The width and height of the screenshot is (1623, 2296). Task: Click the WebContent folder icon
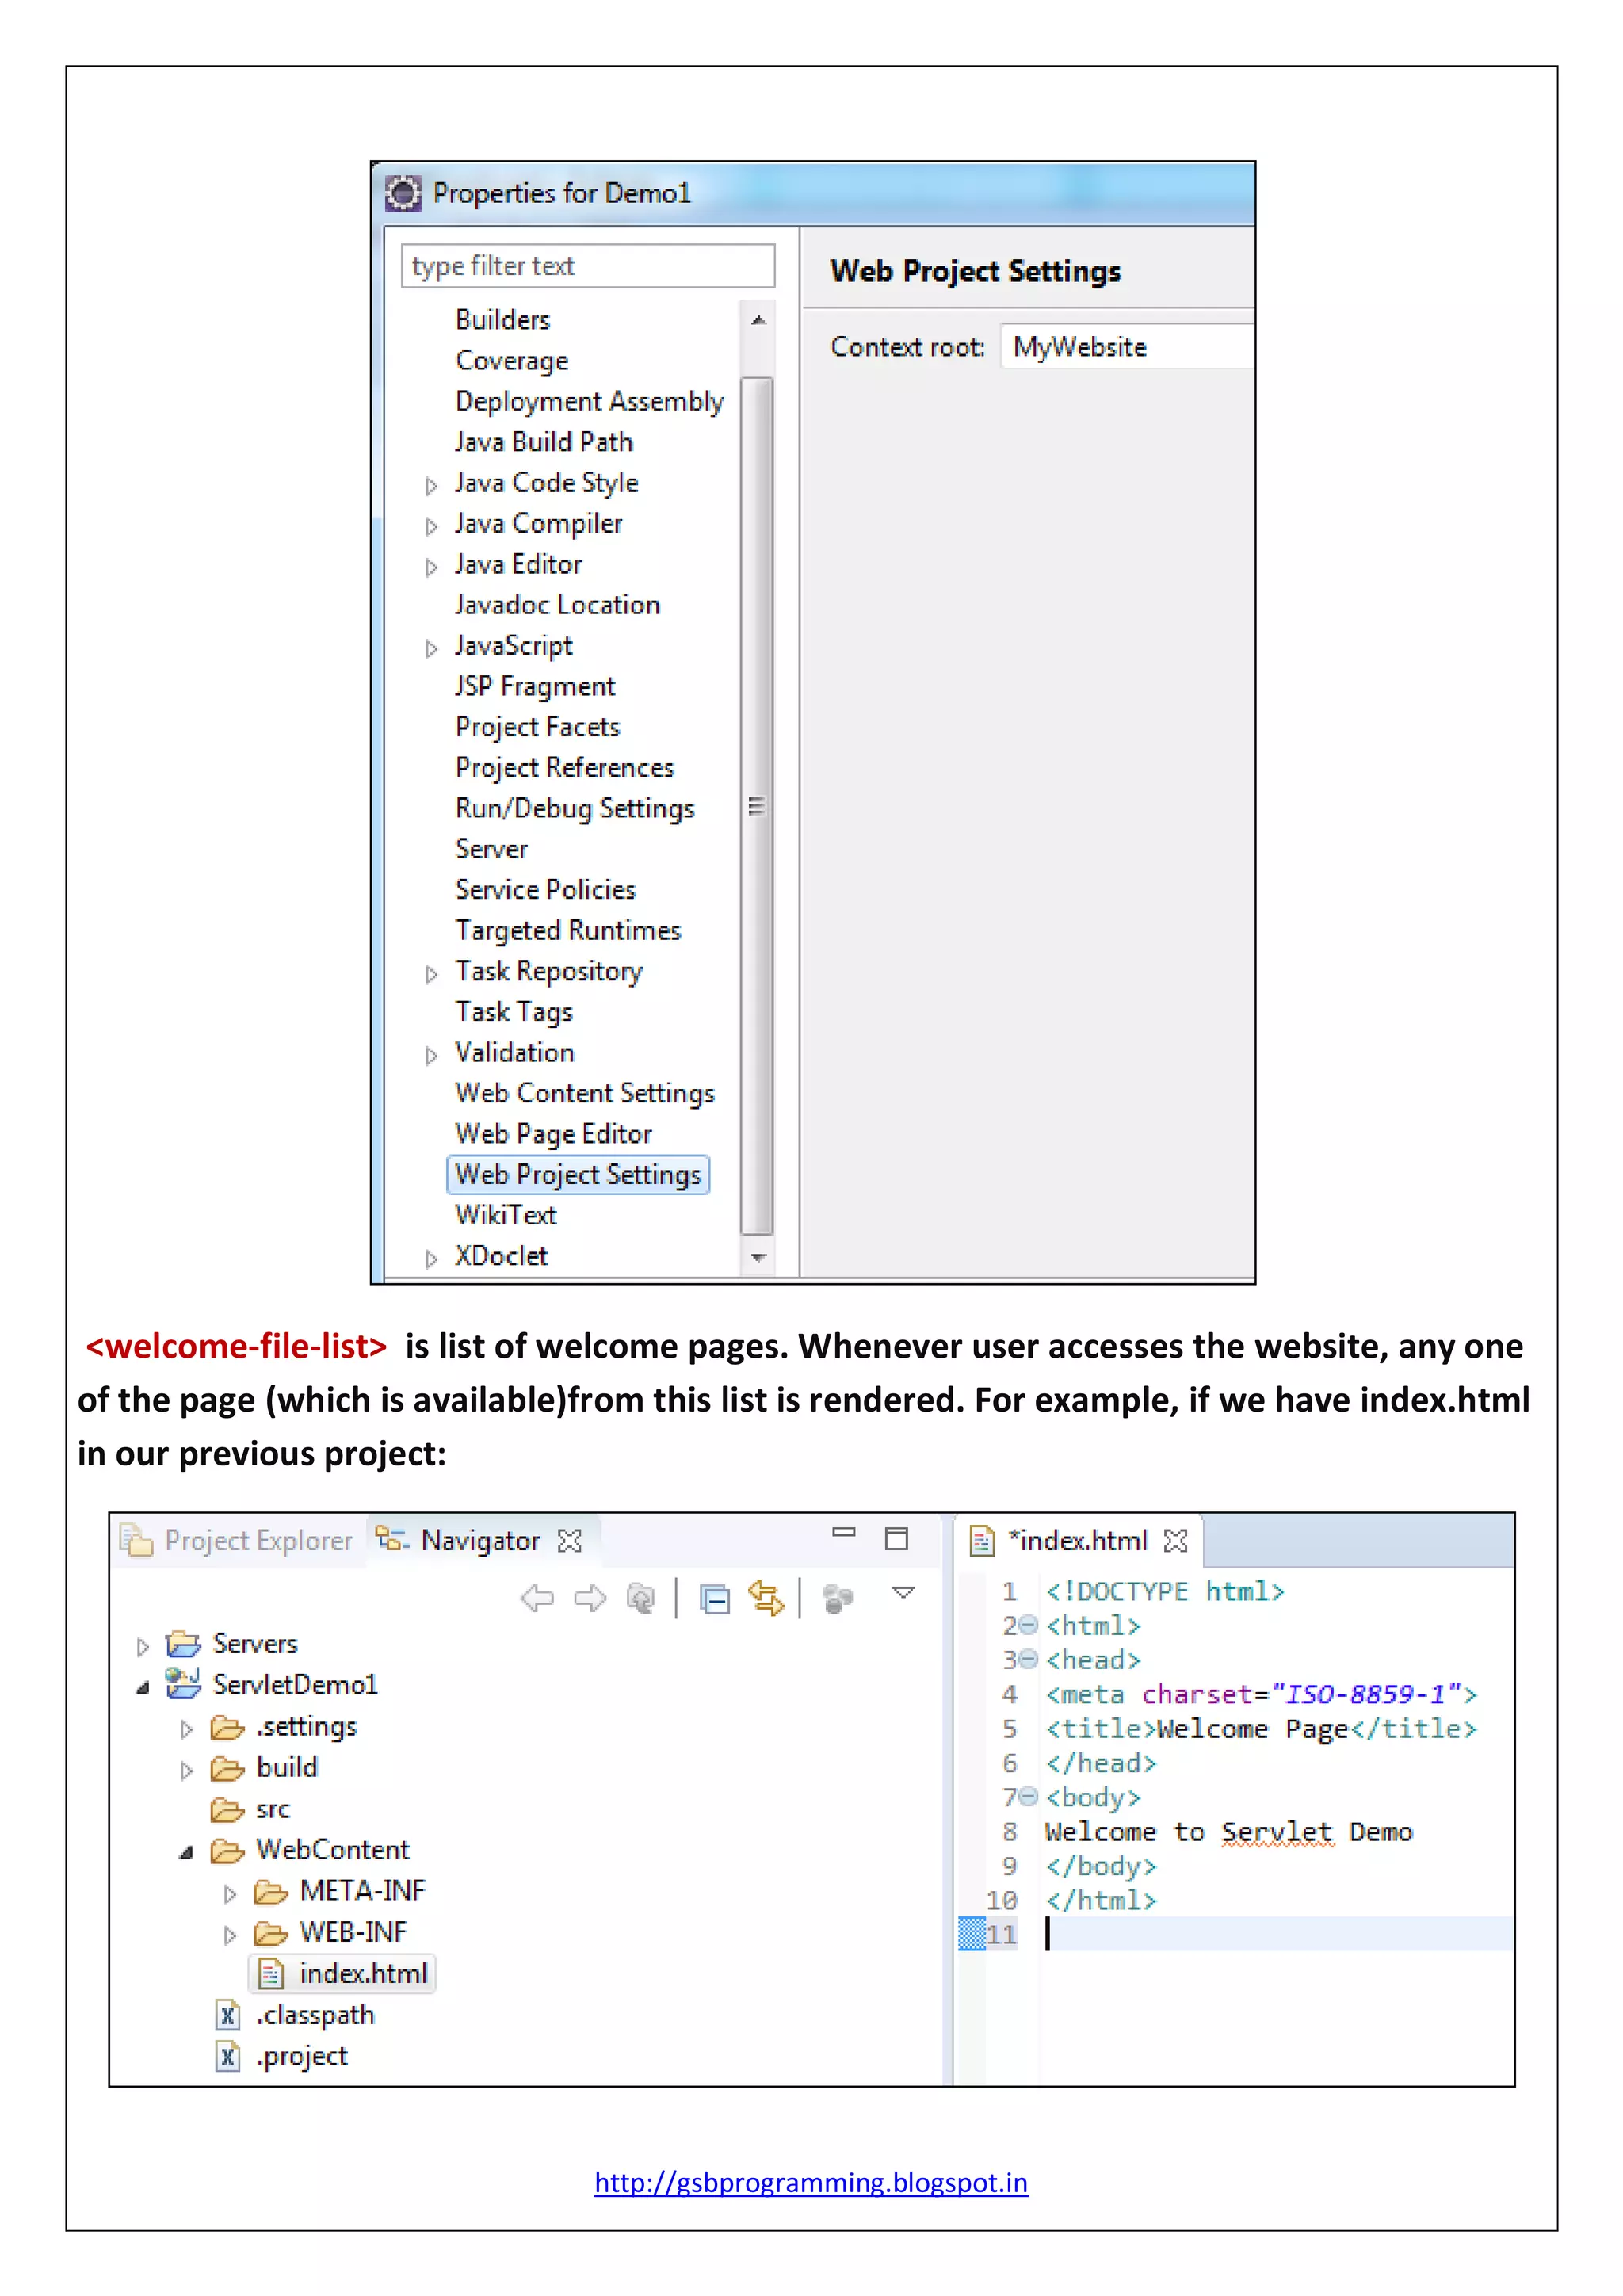pyautogui.click(x=228, y=1851)
